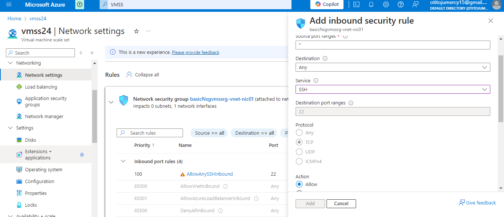This screenshot has height=217, width=504.
Task: Open the Destination dropdown showing Any
Action: coord(393,67)
